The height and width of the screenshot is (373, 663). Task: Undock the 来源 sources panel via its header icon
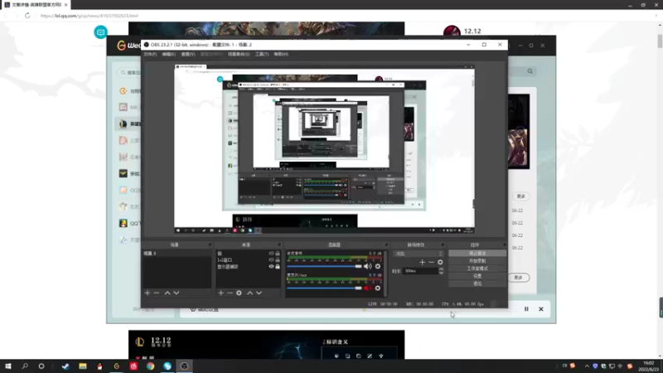pyautogui.click(x=279, y=245)
